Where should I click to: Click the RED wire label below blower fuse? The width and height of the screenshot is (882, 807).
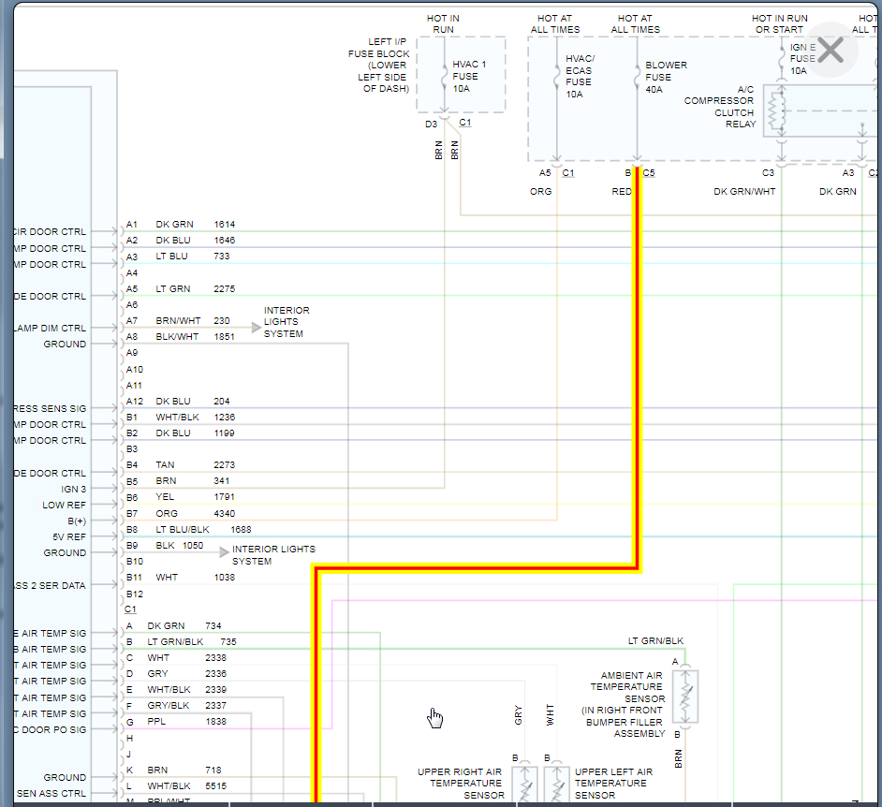pos(622,191)
